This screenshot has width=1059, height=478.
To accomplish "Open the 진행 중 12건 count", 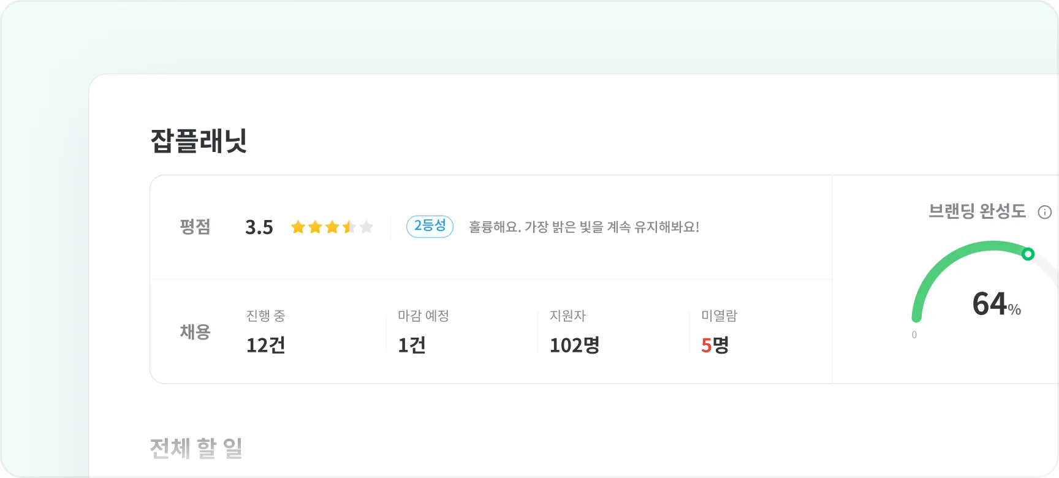I will tap(265, 345).
